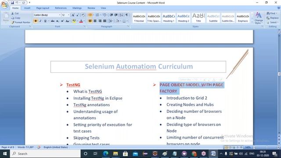Apply the Normal style
281x158 pixels.
pyautogui.click(x=139, y=18)
